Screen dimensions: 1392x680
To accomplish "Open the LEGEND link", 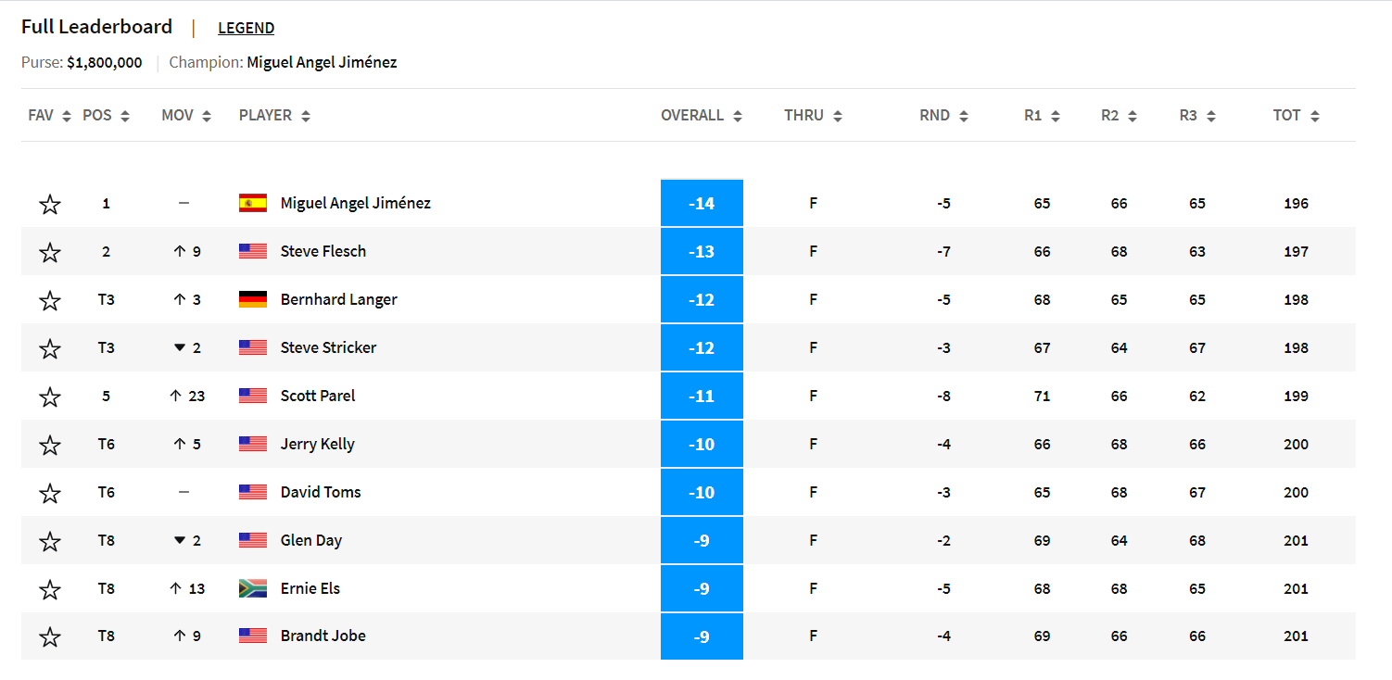I will pyautogui.click(x=246, y=28).
